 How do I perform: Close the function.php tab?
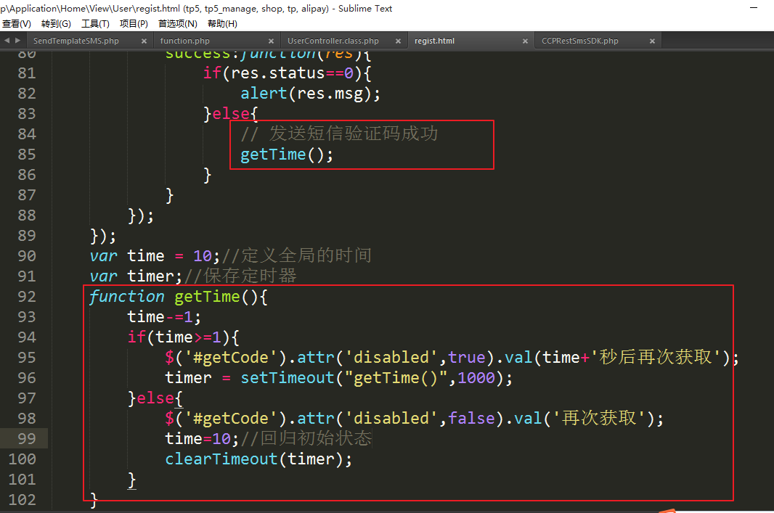tap(271, 41)
